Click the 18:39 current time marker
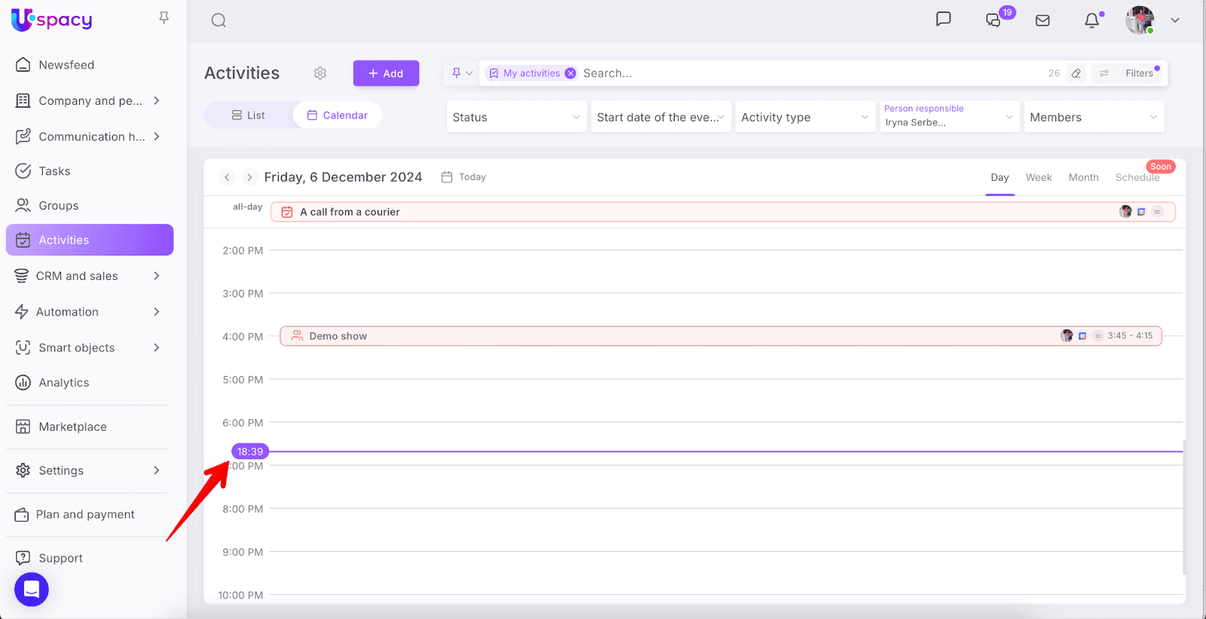This screenshot has width=1206, height=619. pyautogui.click(x=249, y=452)
